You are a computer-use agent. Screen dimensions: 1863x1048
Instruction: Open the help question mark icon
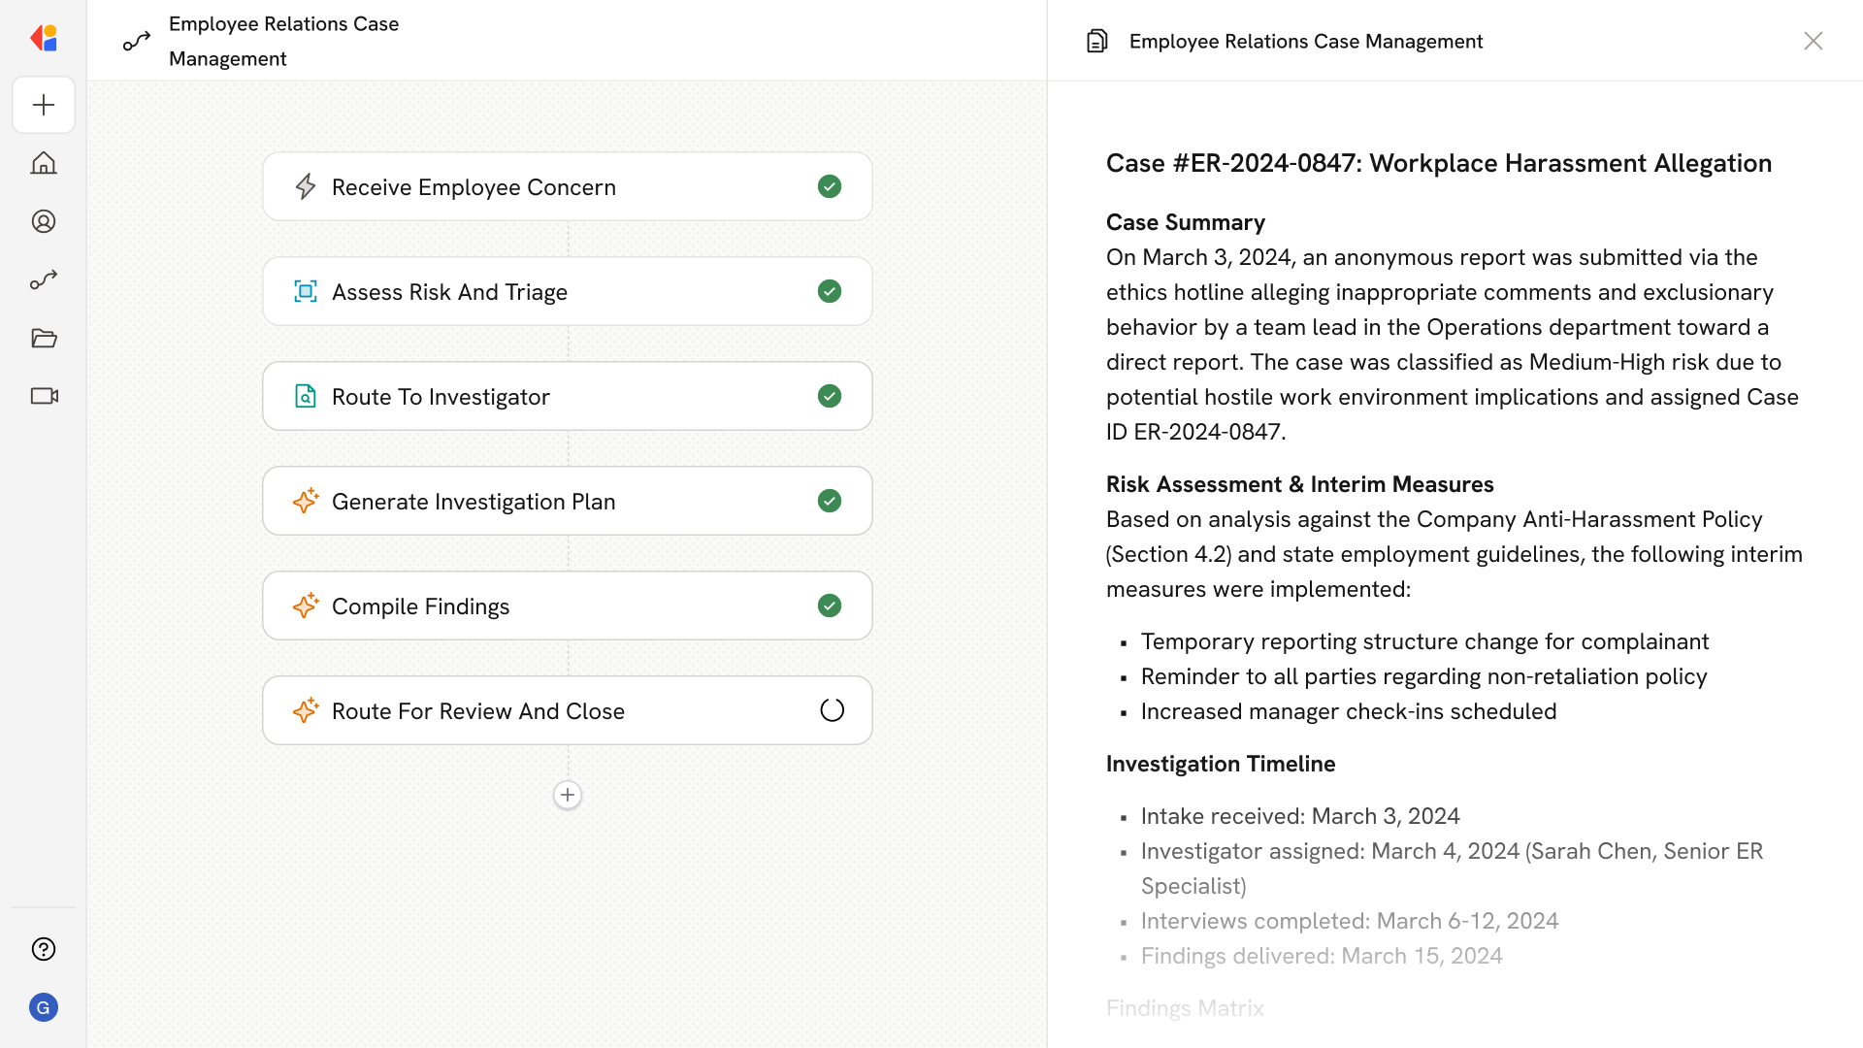pos(44,949)
